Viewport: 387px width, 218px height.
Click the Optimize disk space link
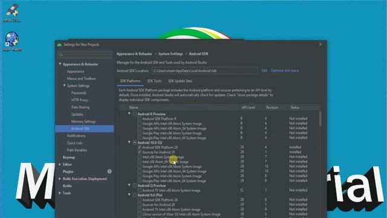tap(285, 71)
